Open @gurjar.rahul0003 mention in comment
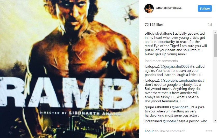The width and height of the screenshot is (217, 138). pyautogui.click(x=175, y=66)
